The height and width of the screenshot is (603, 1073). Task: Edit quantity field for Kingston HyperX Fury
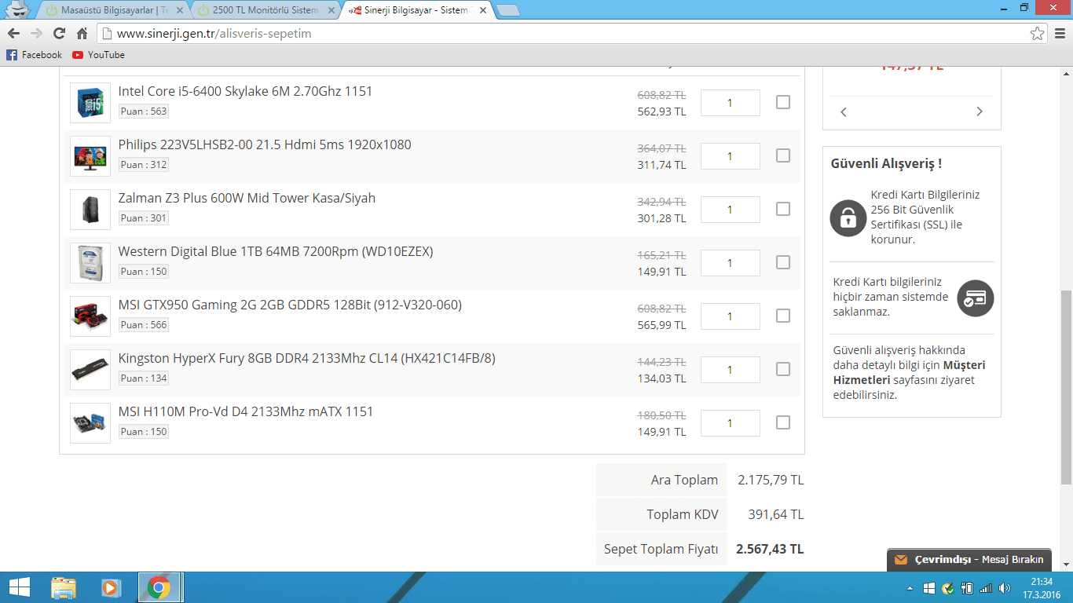(730, 370)
